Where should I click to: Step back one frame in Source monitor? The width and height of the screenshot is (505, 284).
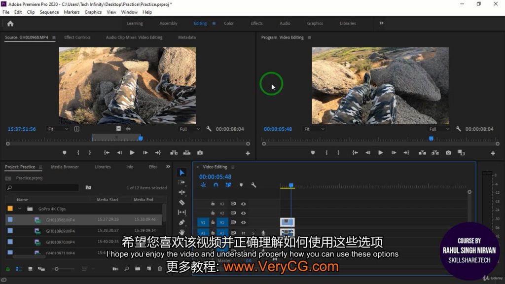(119, 153)
